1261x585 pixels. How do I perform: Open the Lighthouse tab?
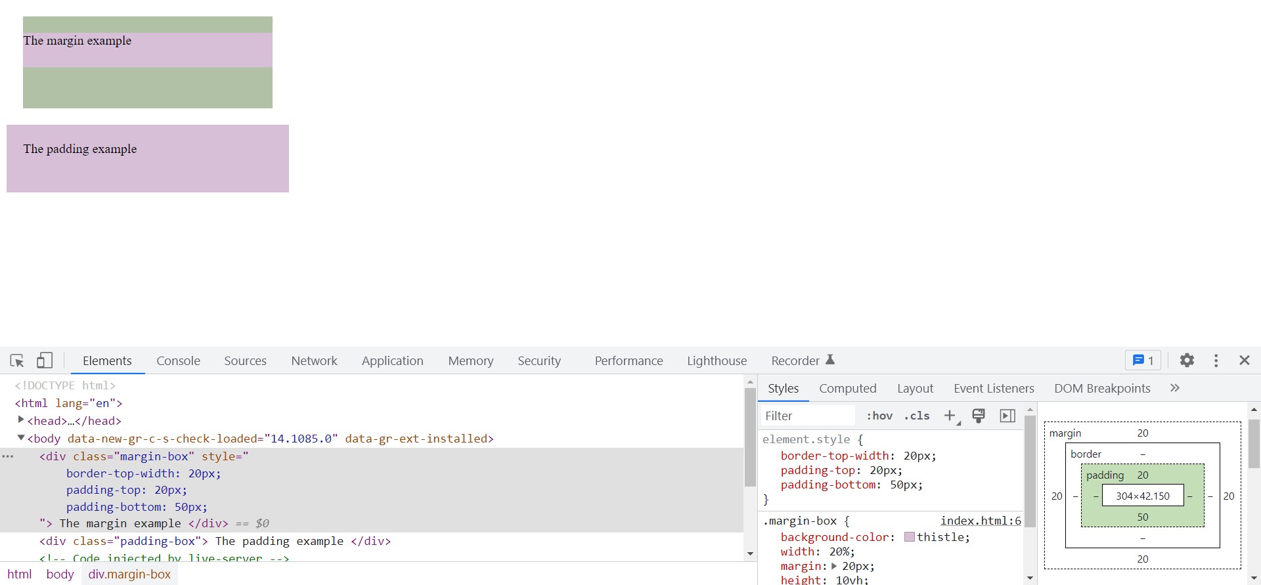tap(717, 360)
